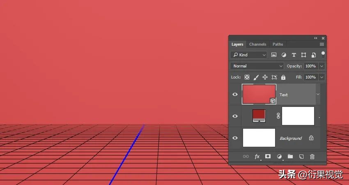The height and width of the screenshot is (185, 349).
Task: Click the Opacity label
Action: point(294,66)
